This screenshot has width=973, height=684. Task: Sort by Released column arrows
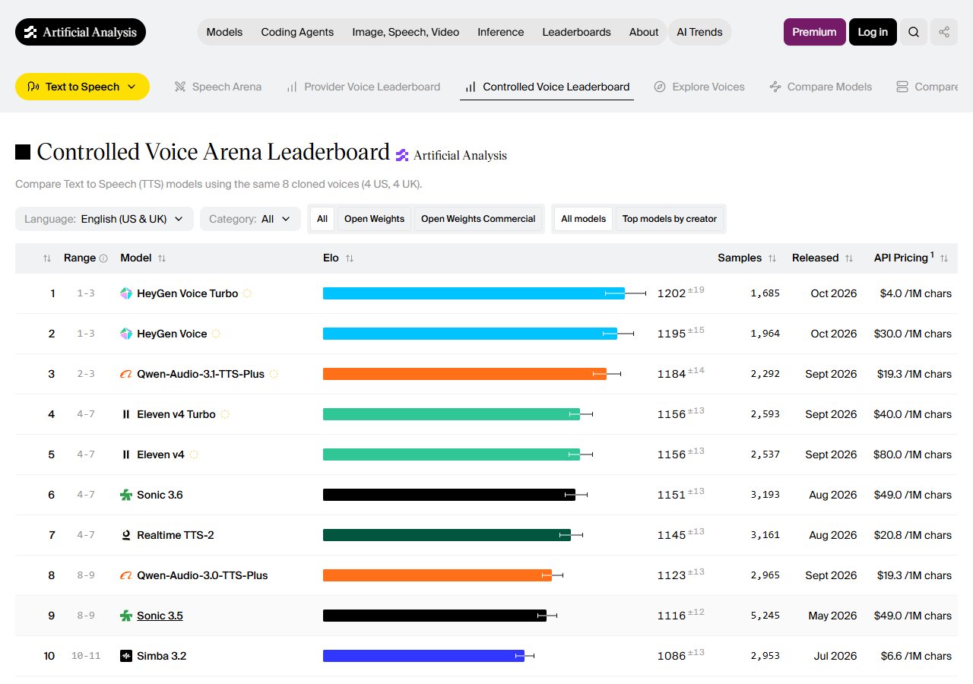pos(849,258)
